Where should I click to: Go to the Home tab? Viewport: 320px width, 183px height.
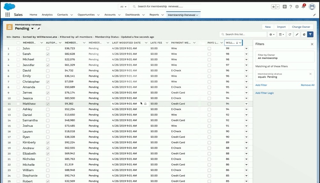click(x=33, y=15)
